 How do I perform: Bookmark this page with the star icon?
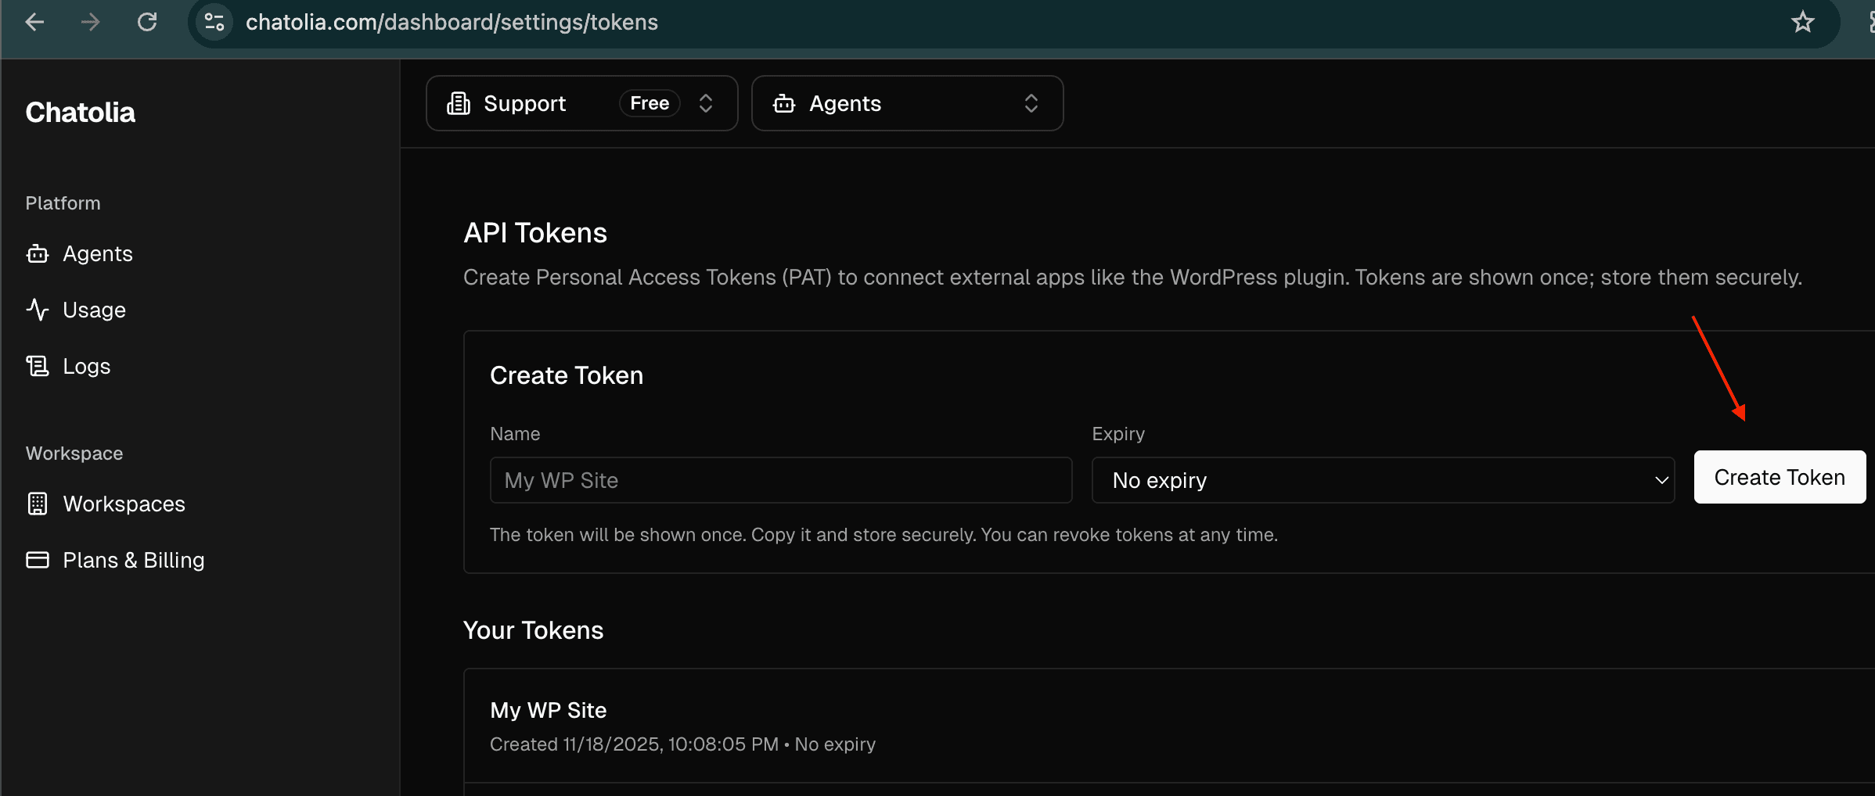point(1802,22)
